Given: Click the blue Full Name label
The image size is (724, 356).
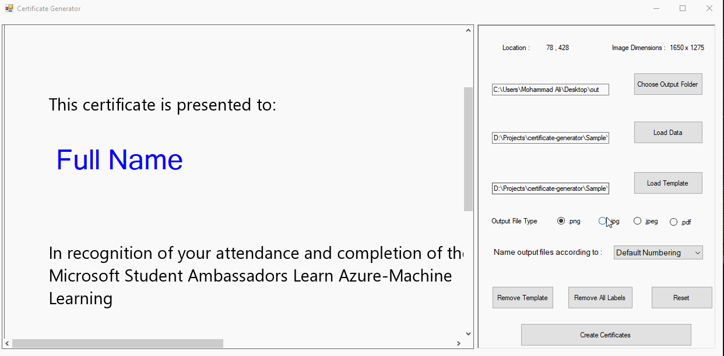Looking at the screenshot, I should (x=120, y=160).
